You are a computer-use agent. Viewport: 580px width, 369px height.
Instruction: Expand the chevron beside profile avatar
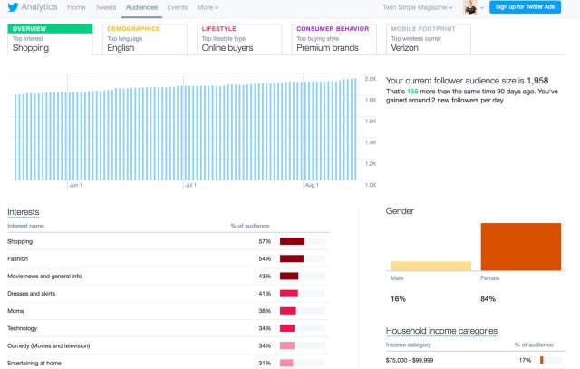tap(482, 7)
